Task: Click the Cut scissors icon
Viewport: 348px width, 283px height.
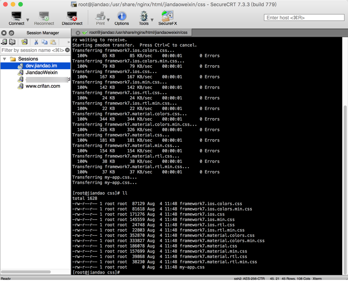Action: click(36, 42)
